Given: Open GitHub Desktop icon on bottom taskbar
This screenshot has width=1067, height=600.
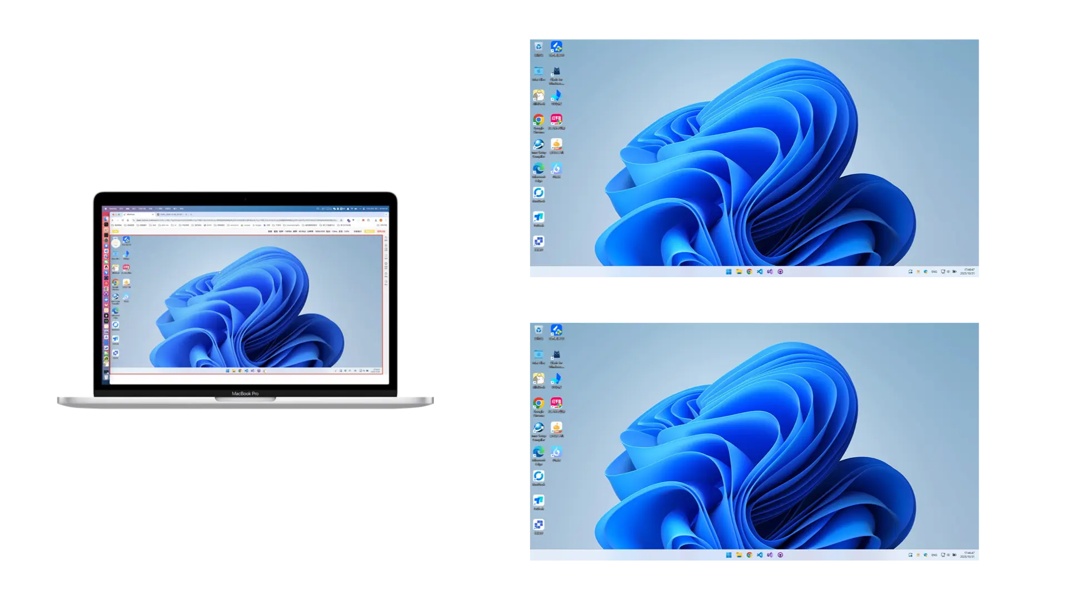Looking at the screenshot, I should (x=780, y=555).
